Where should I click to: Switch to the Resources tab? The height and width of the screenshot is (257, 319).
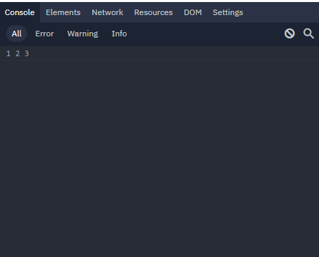153,12
